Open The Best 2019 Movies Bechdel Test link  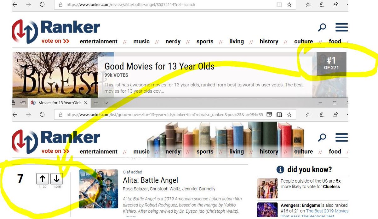click(x=327, y=214)
